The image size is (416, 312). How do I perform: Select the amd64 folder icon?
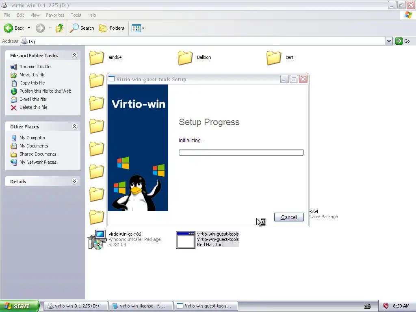pyautogui.click(x=97, y=58)
